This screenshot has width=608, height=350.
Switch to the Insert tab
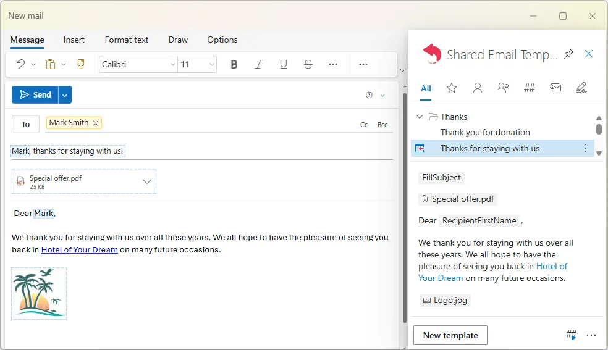point(74,40)
